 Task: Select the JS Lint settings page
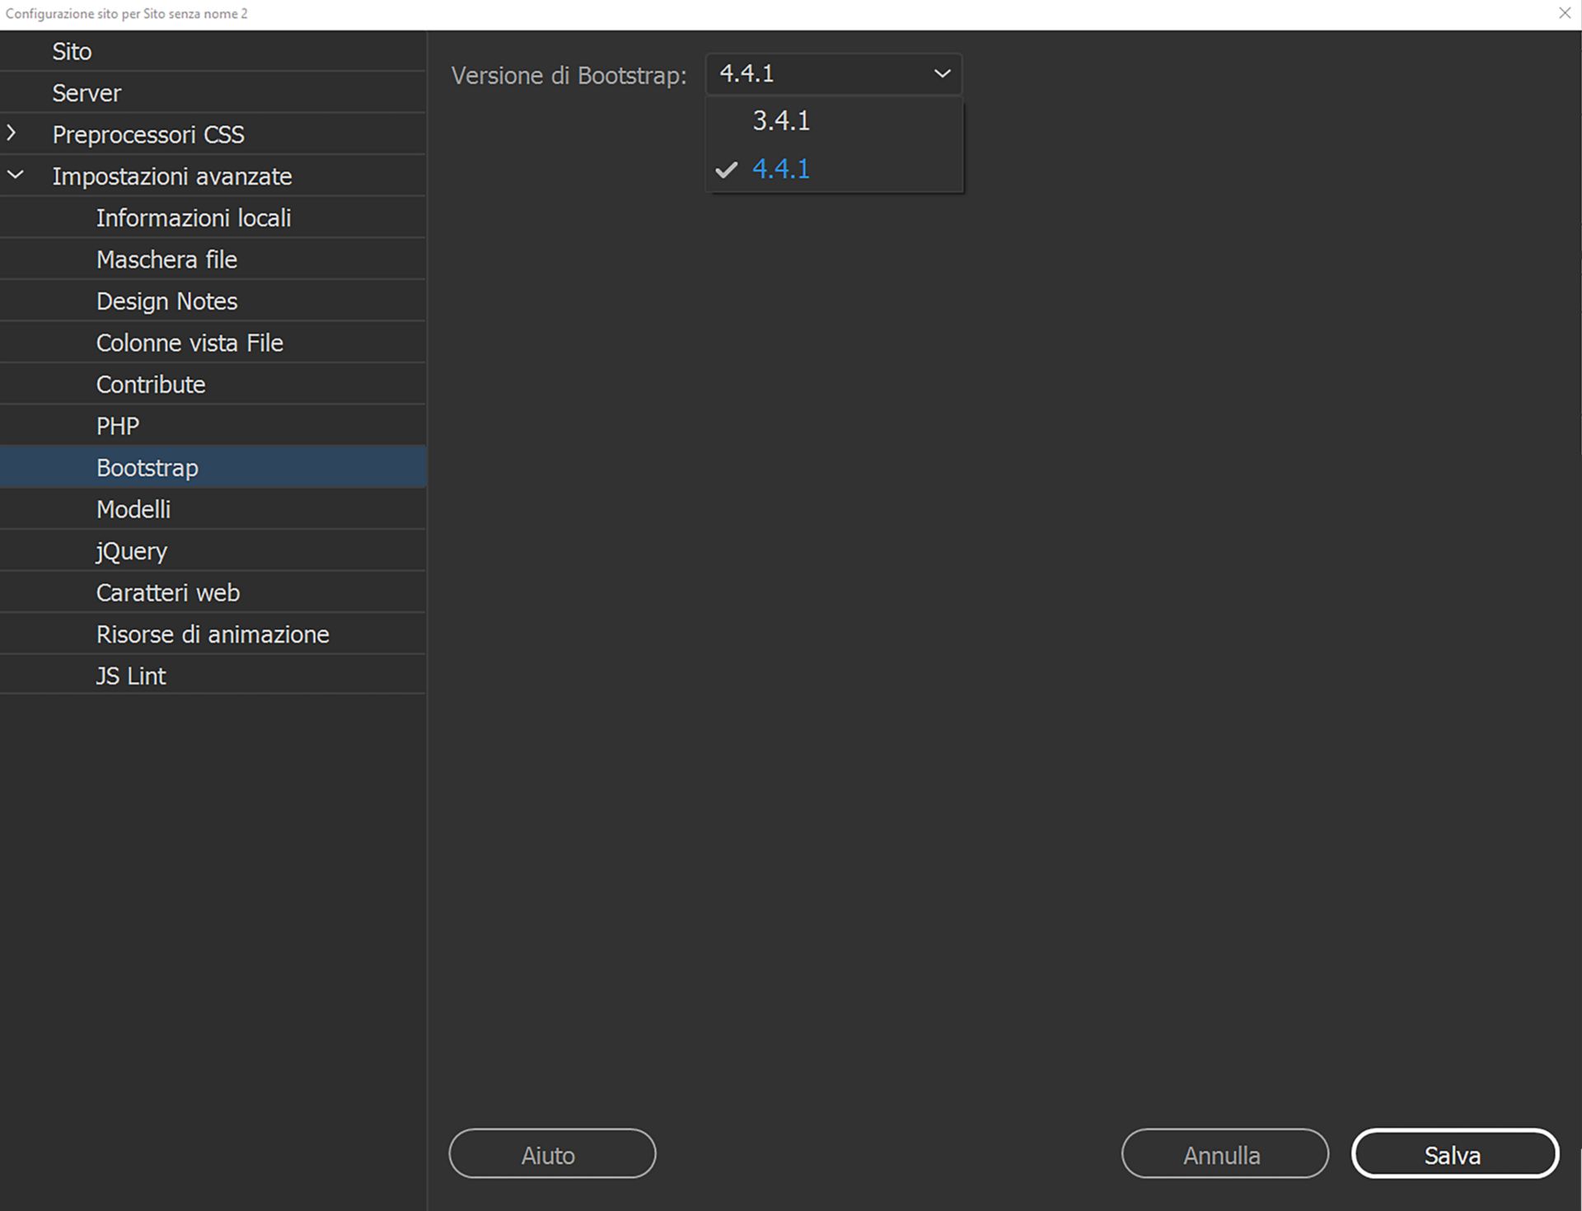coord(130,675)
